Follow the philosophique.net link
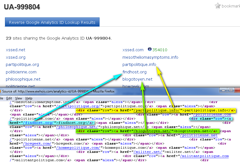Viewport: 240px width, 162px height. [23, 79]
